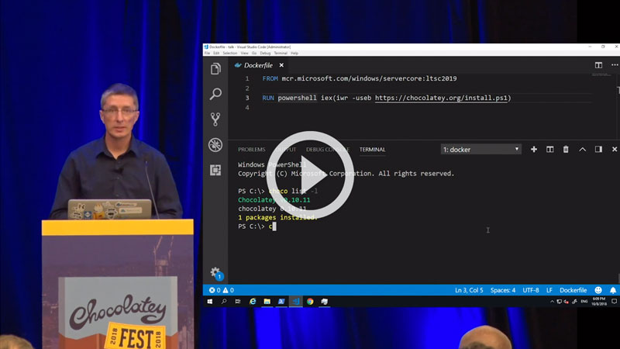The height and width of the screenshot is (349, 620).
Task: Open the Windows Start menu
Action: tap(209, 302)
